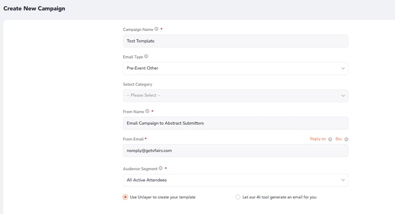Click info icon next to Reply-to link
The height and width of the screenshot is (214, 395).
pos(330,139)
